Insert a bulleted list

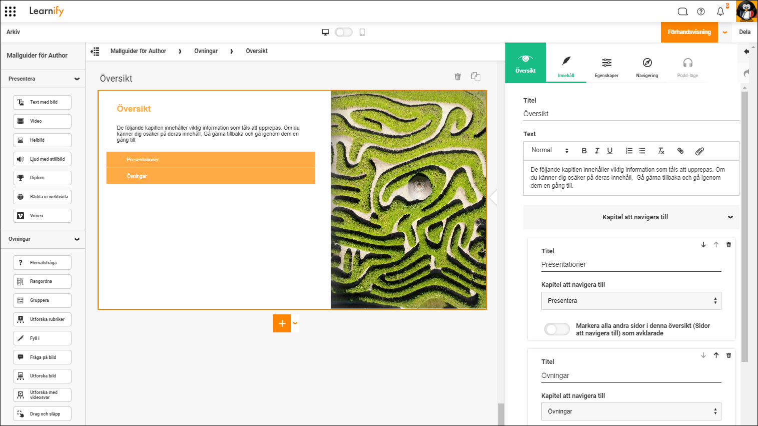coord(642,151)
